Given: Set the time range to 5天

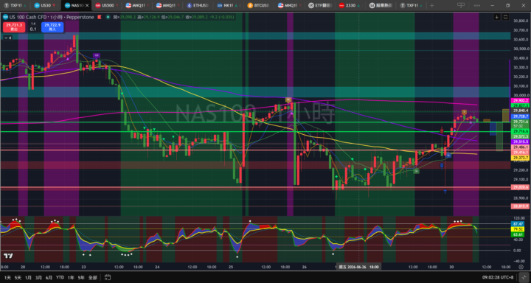Looking at the screenshot, I should coord(18,278).
